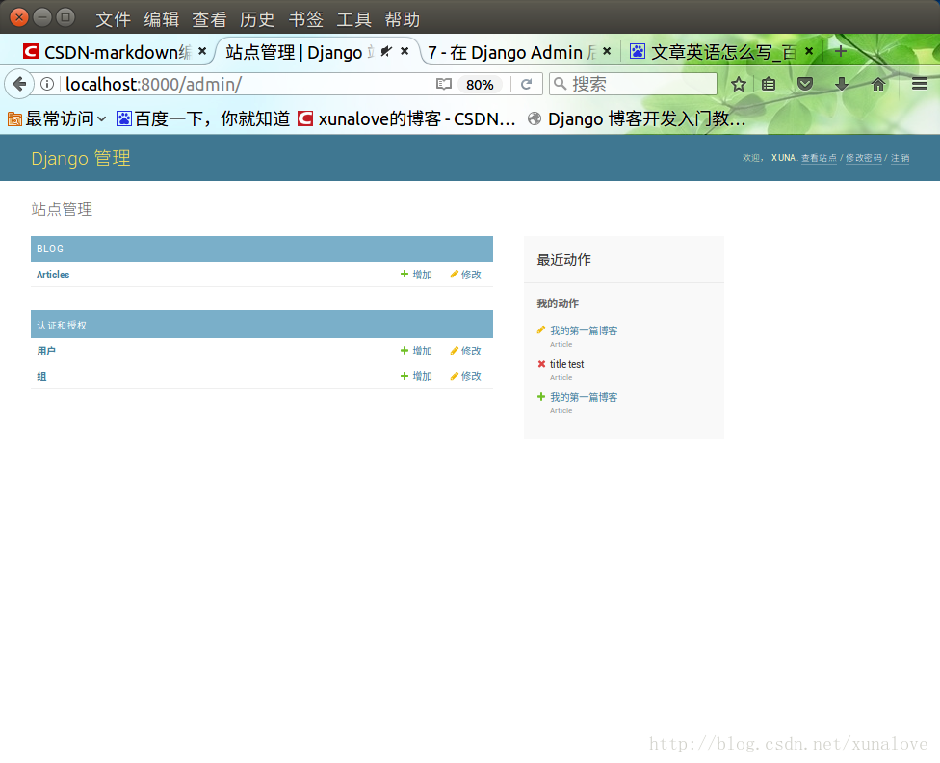
Task: Switch to the 文章英语怎么写 tab
Action: [x=719, y=52]
